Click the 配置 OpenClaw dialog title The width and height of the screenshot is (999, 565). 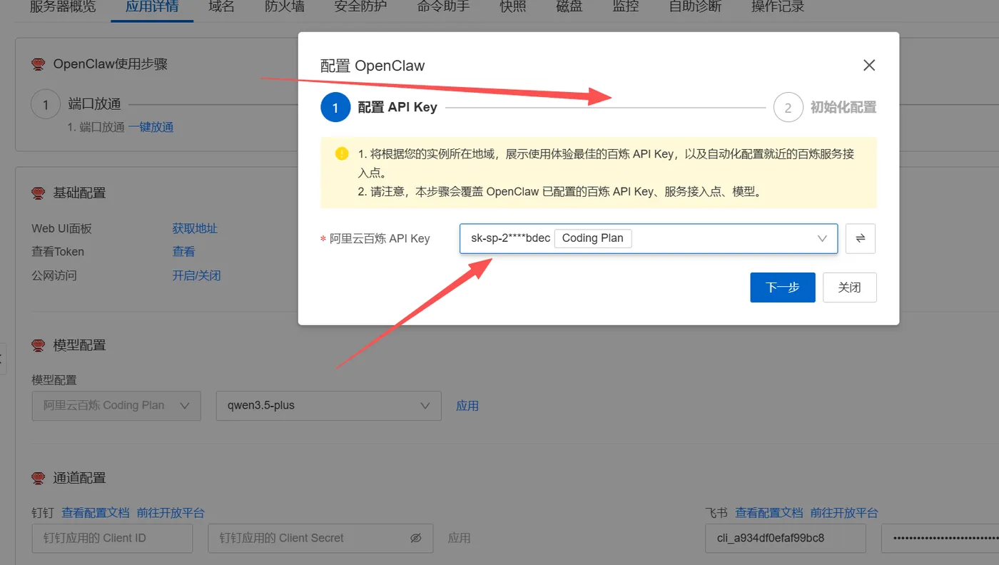pos(372,66)
